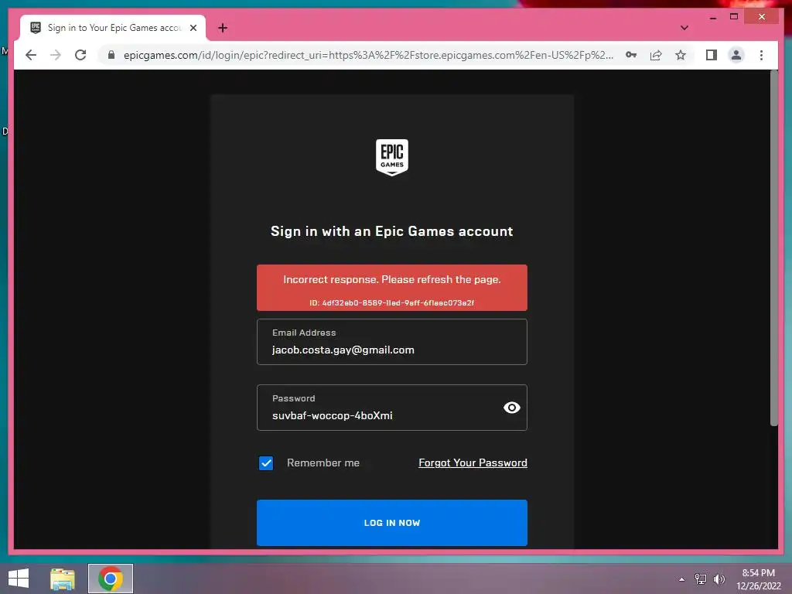Image resolution: width=792 pixels, height=594 pixels.
Task: Open a new tab with the plus button
Action: pos(223,28)
